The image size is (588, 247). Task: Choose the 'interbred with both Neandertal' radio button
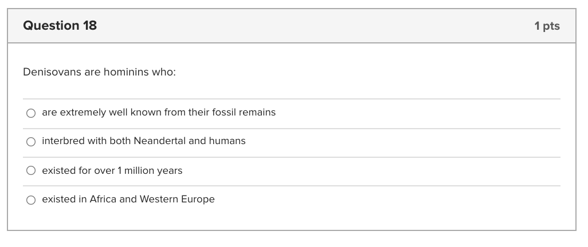pos(31,142)
